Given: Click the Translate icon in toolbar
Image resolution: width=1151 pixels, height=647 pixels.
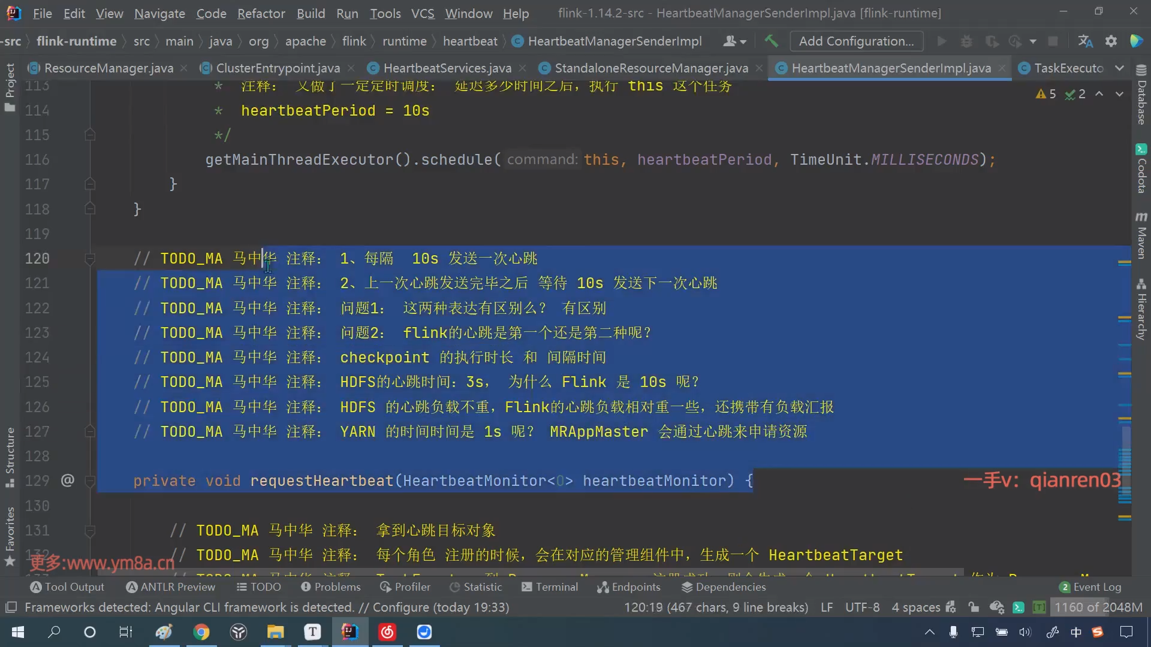Looking at the screenshot, I should (1085, 41).
